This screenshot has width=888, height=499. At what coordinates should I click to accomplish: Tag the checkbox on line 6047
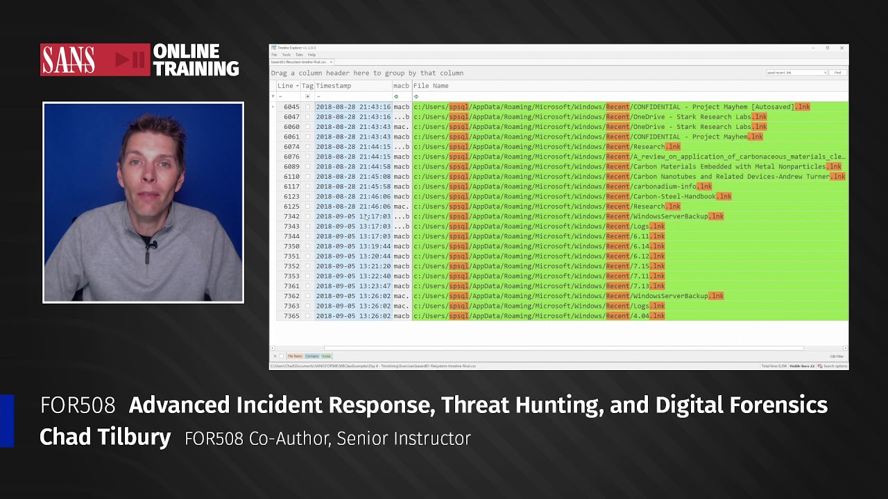(308, 117)
